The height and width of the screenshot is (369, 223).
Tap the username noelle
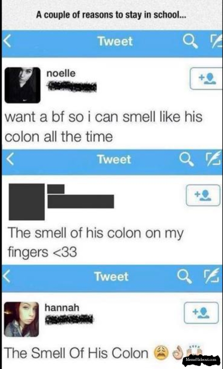[x=61, y=73]
